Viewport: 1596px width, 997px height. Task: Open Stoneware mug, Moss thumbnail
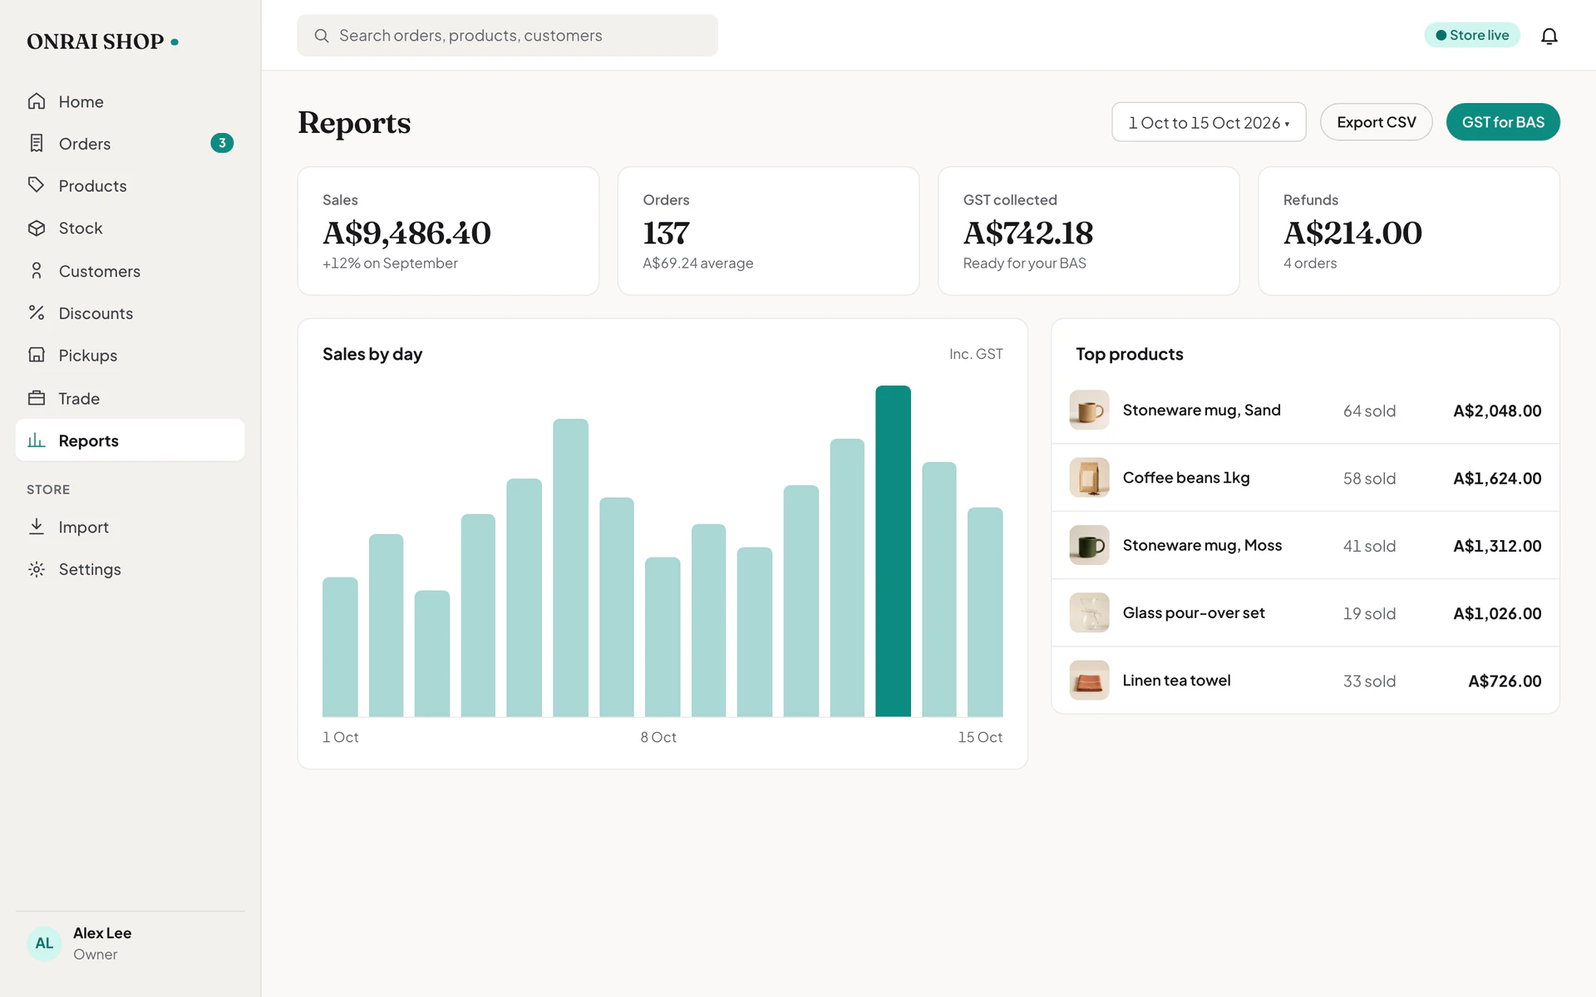[x=1089, y=545]
